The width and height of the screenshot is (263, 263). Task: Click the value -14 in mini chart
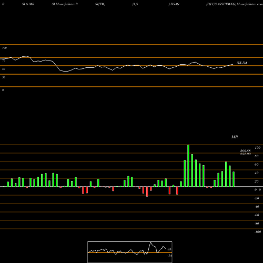click(169, 256)
